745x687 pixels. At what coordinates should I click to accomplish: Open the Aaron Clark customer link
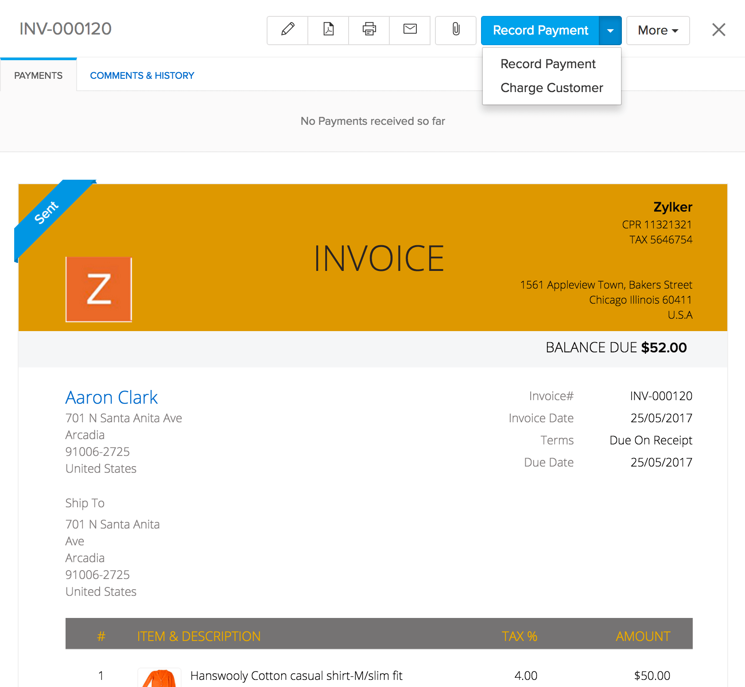(111, 397)
